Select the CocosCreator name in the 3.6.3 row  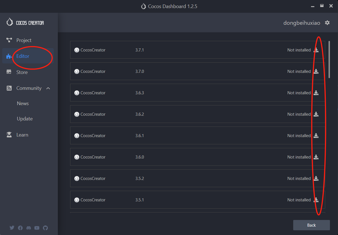(x=93, y=93)
